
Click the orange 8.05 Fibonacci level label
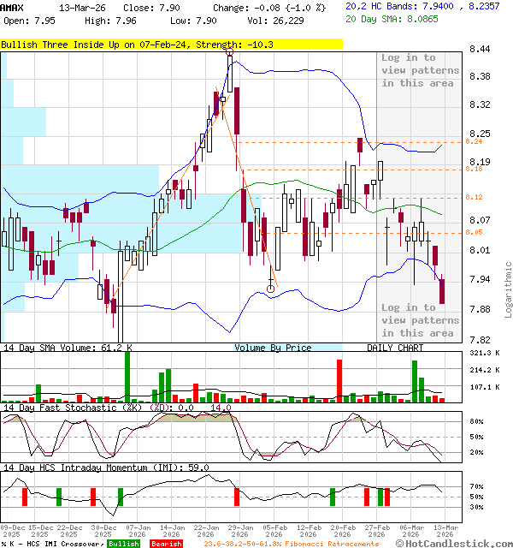coord(475,232)
